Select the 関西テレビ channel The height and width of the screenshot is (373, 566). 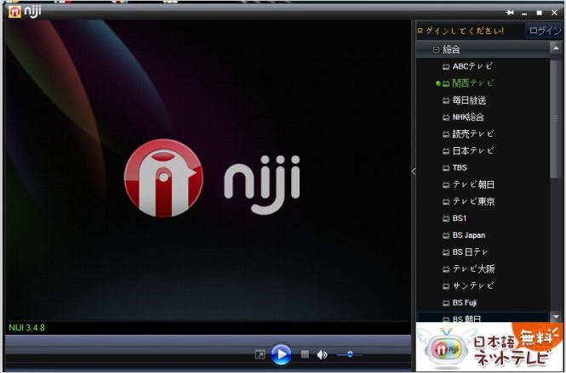point(472,83)
